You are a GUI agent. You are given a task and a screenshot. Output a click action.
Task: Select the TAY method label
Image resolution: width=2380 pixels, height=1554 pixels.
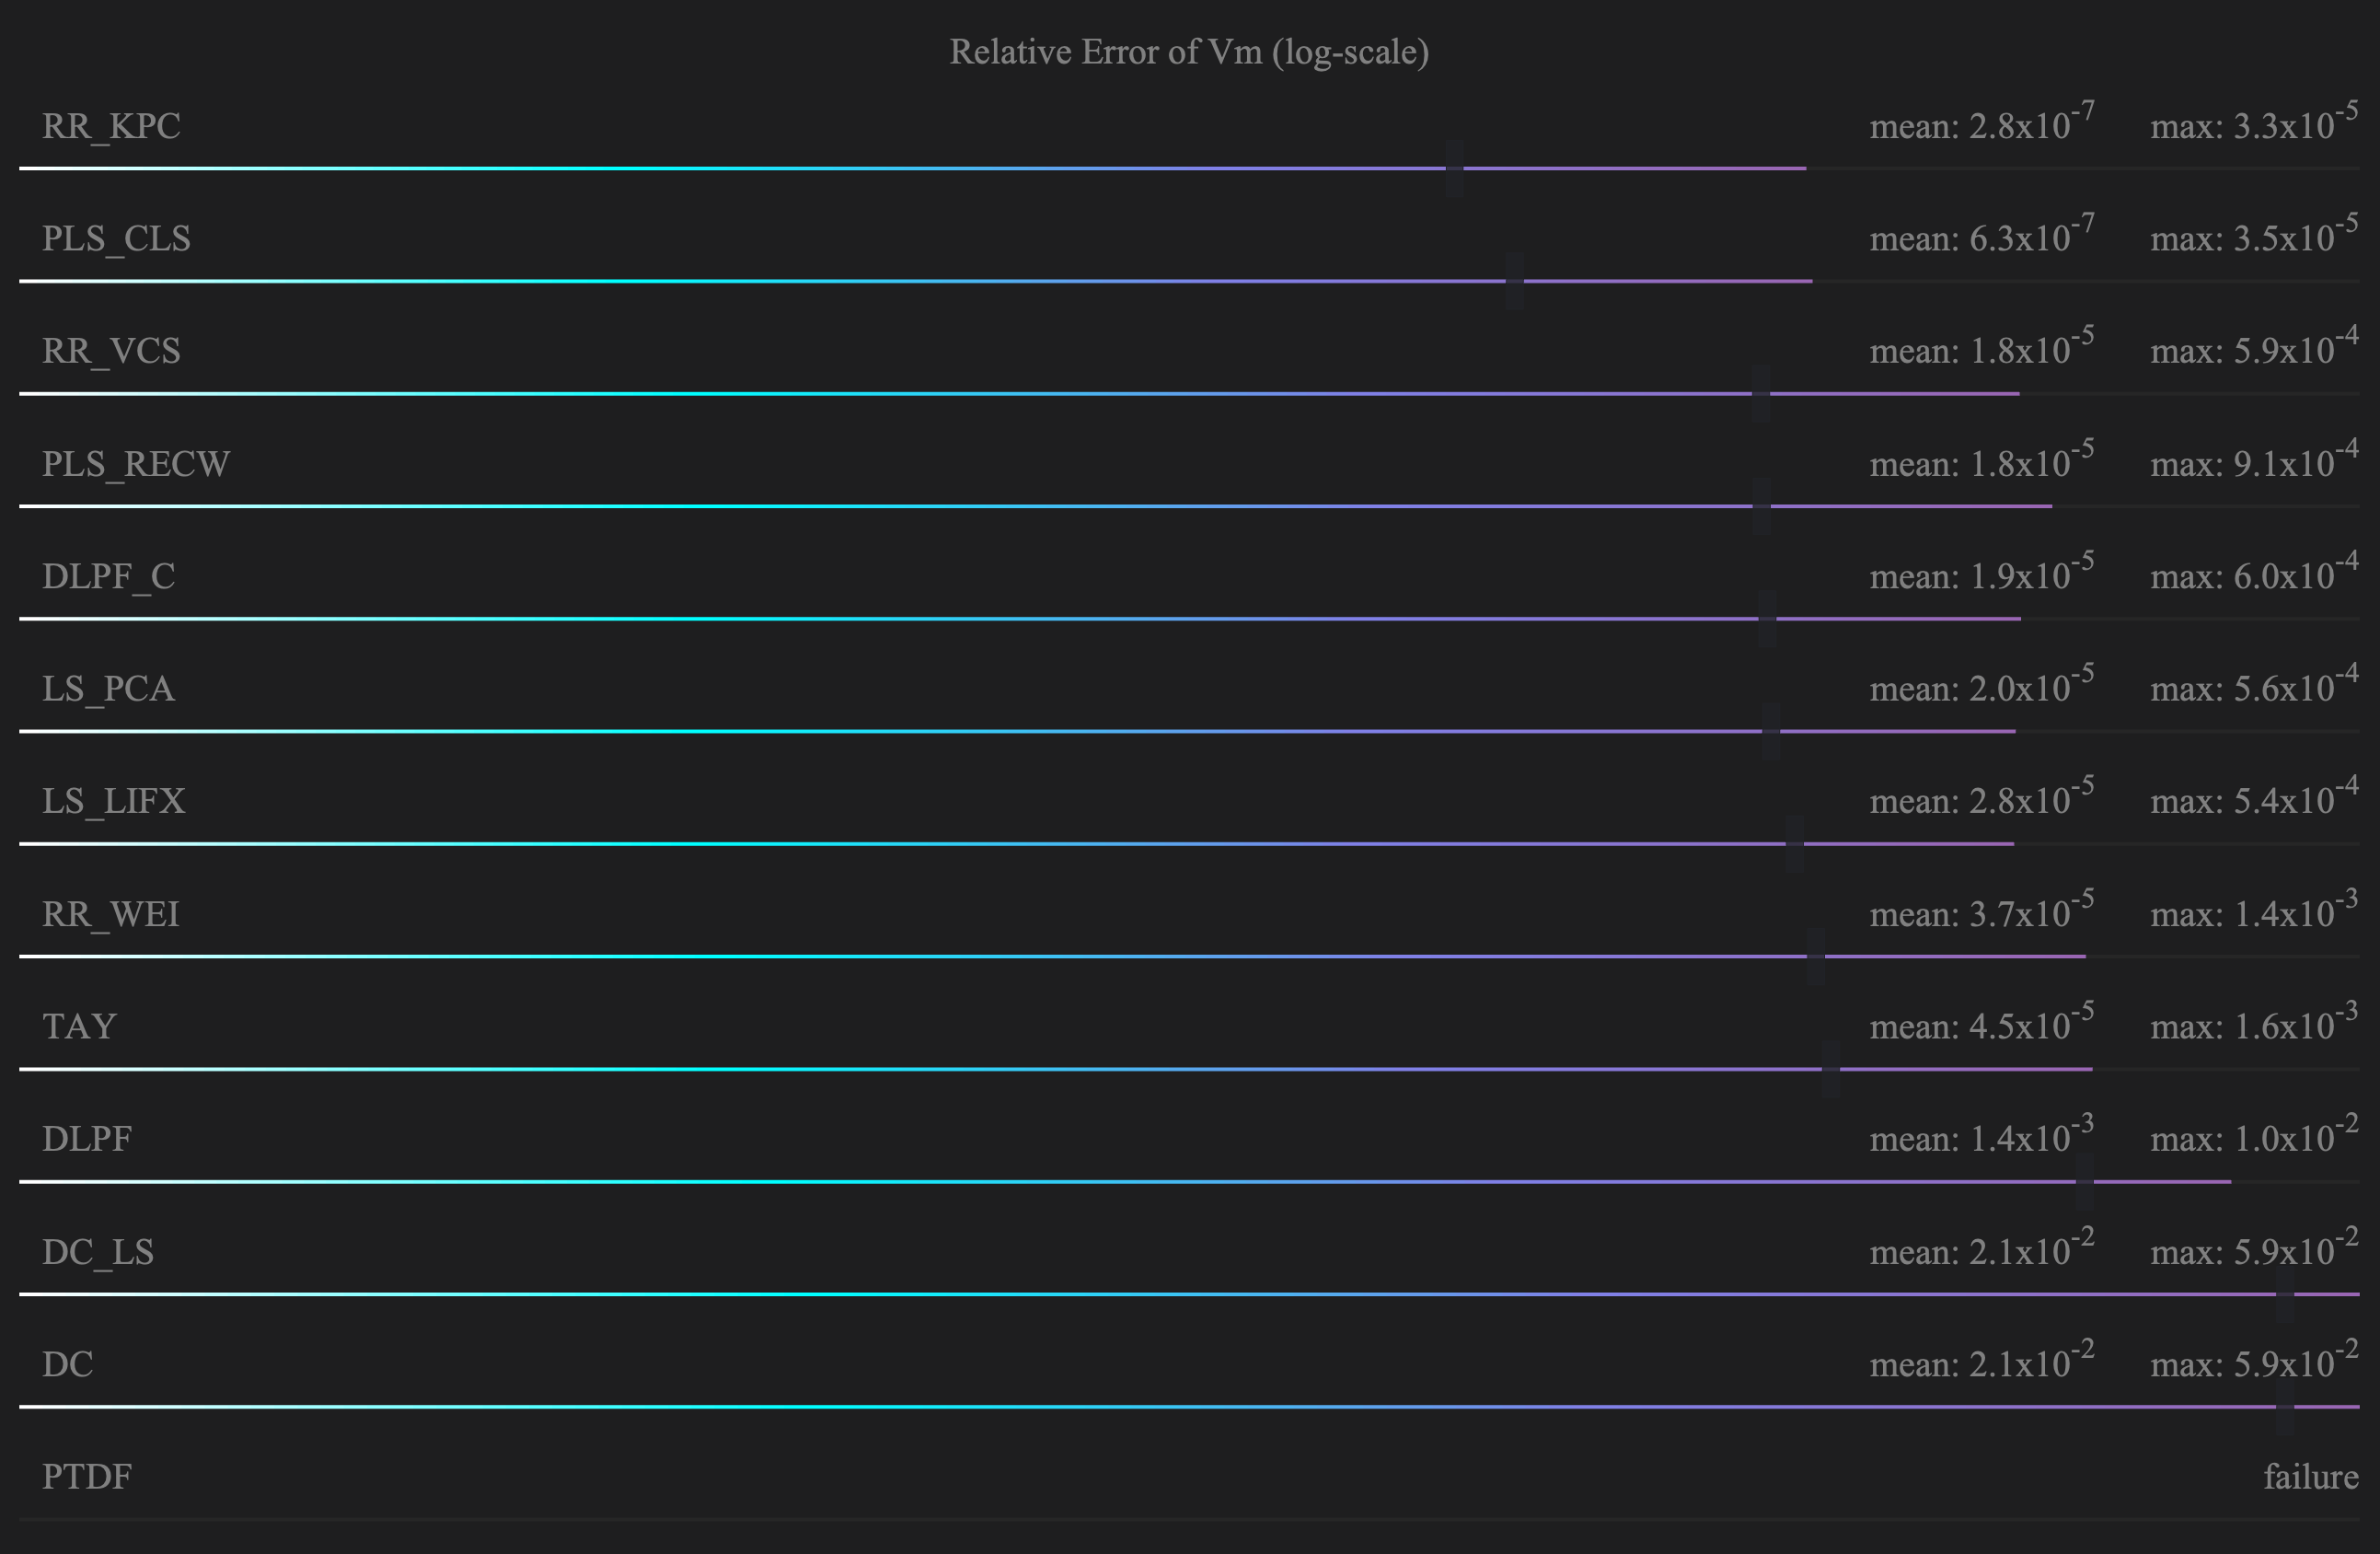[80, 1027]
